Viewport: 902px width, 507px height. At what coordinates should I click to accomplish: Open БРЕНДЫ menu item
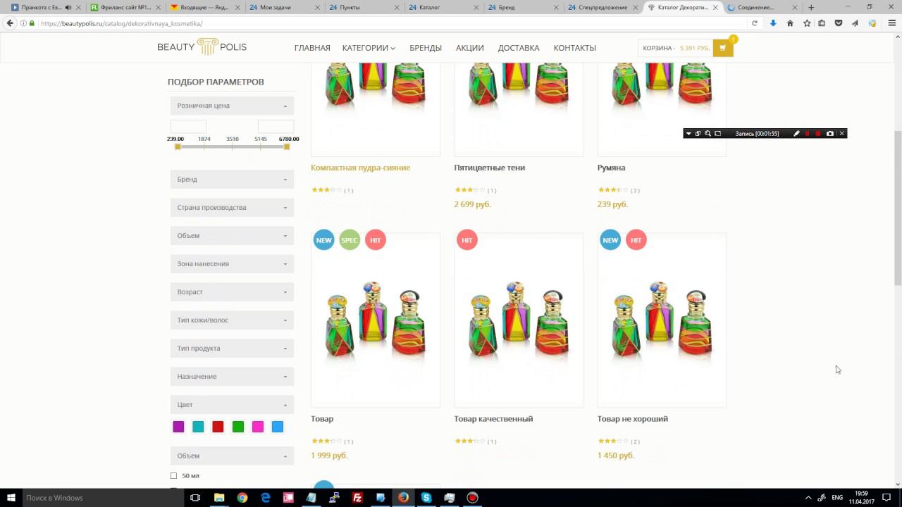pyautogui.click(x=426, y=48)
